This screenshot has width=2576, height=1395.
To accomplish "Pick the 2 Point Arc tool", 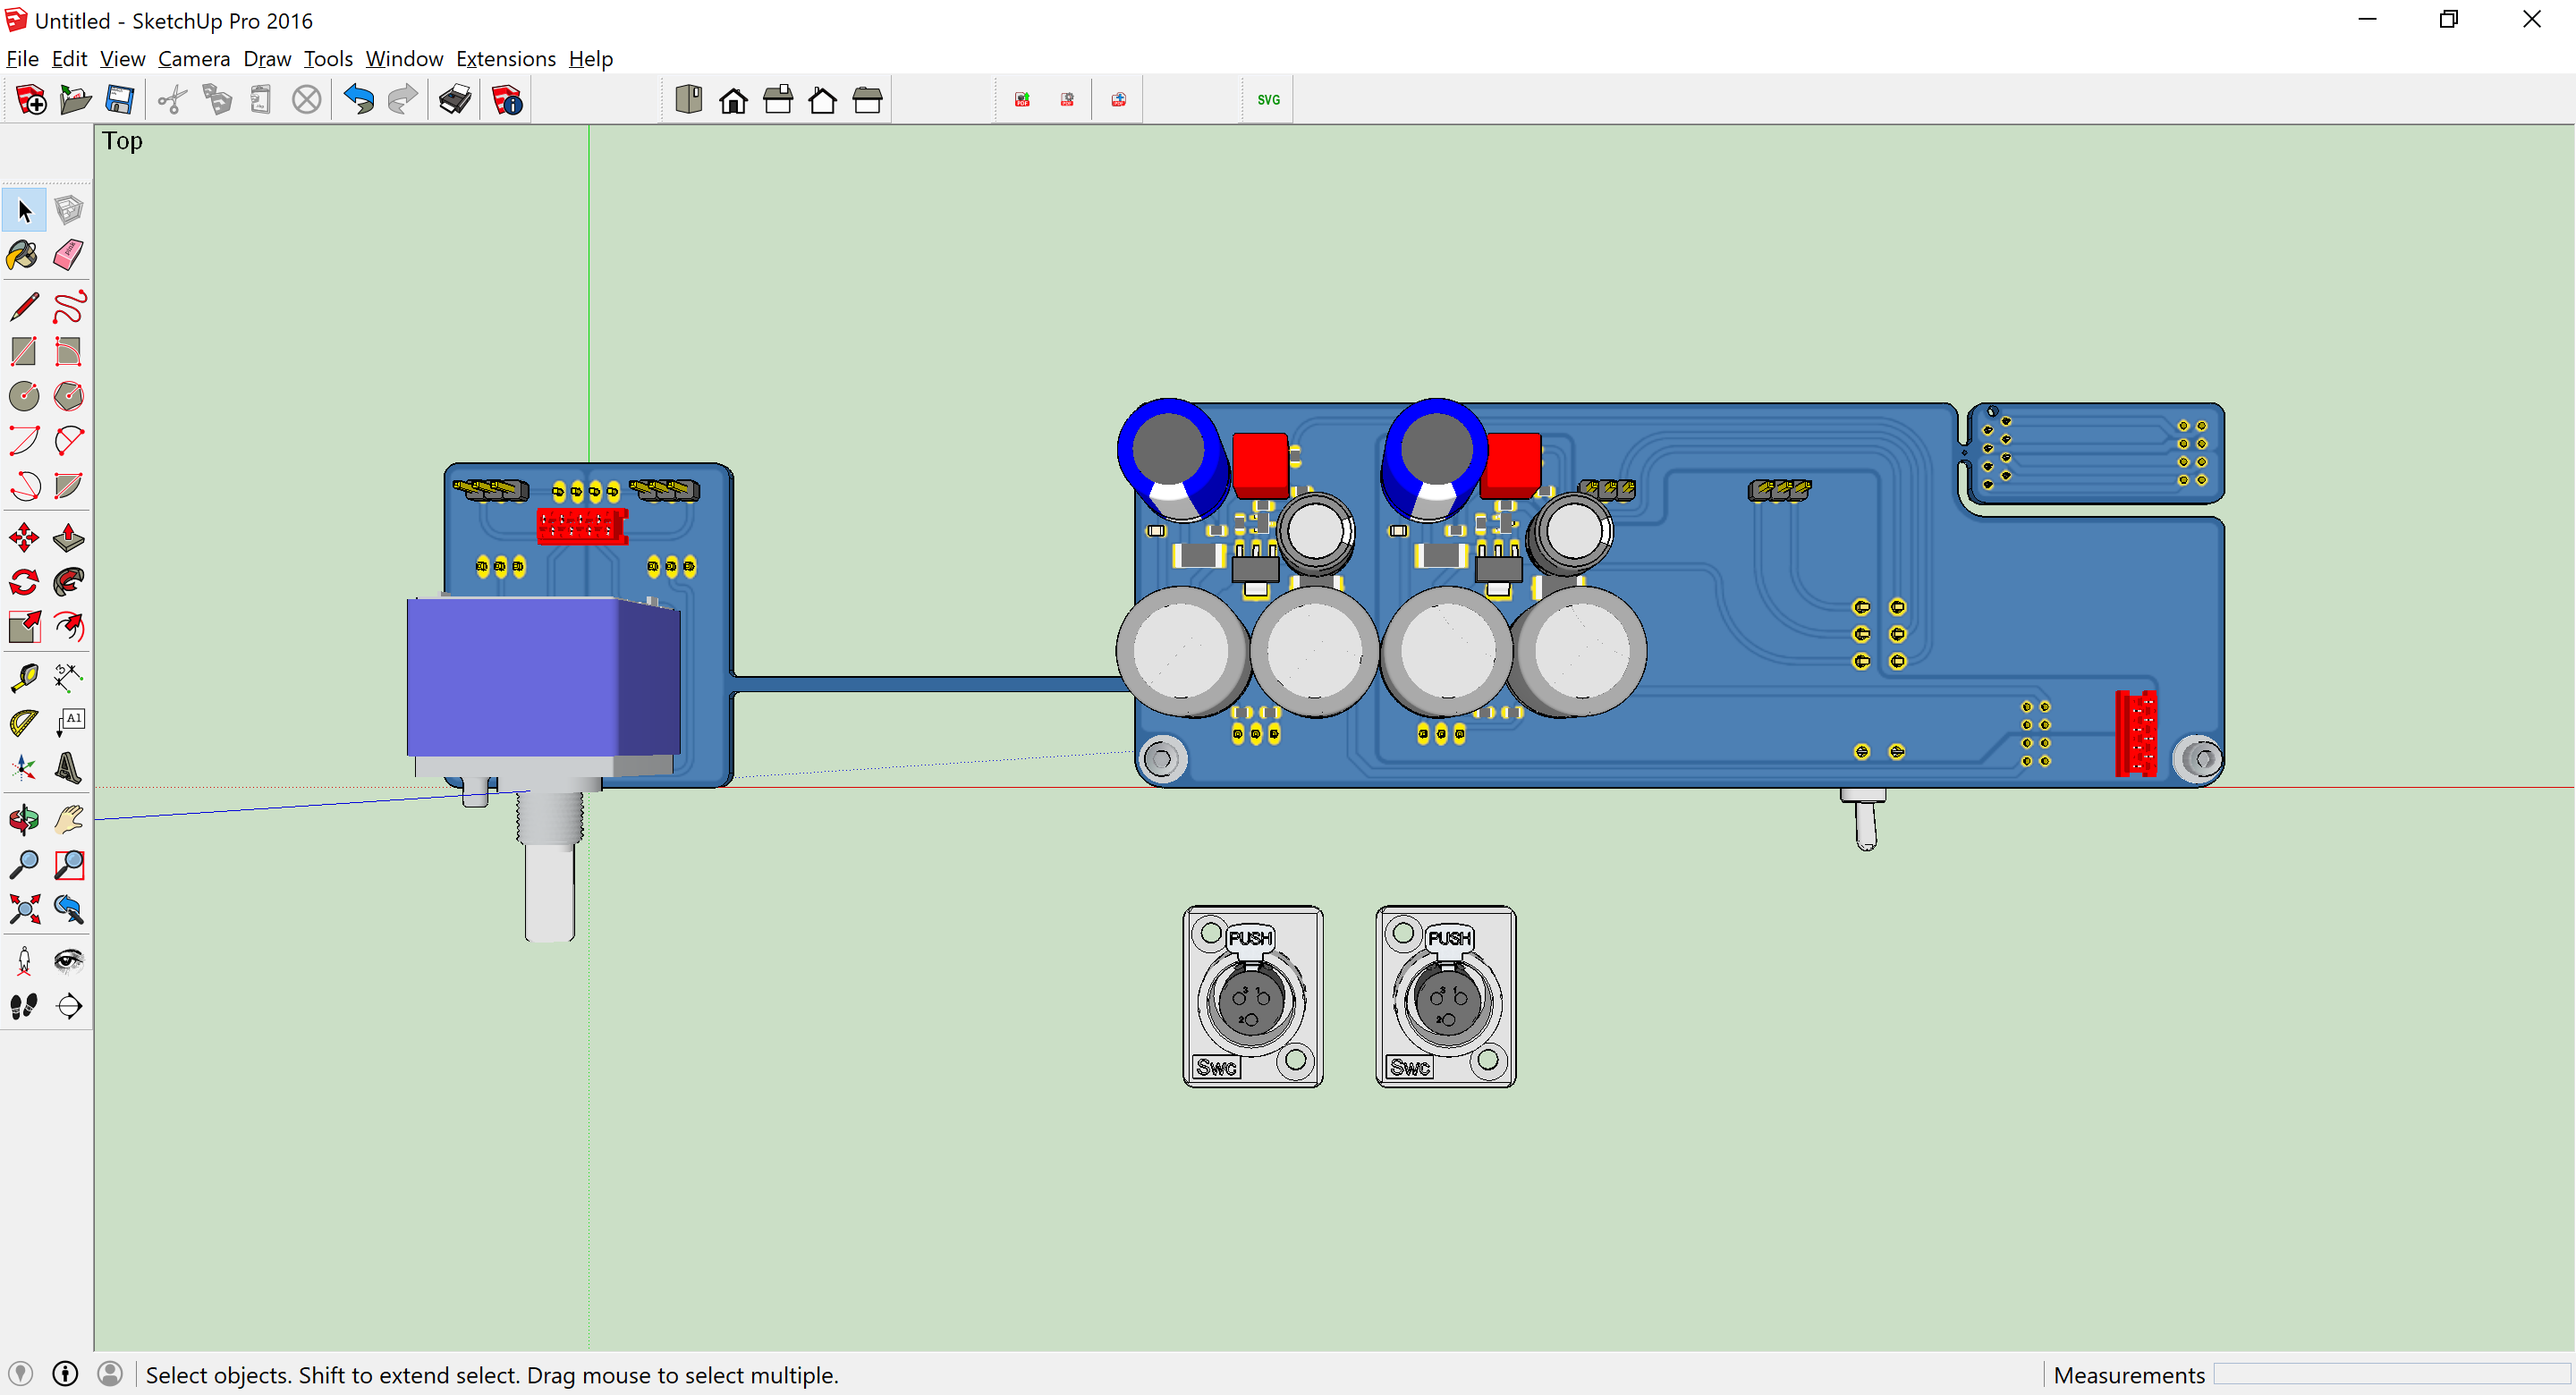I will (68, 440).
